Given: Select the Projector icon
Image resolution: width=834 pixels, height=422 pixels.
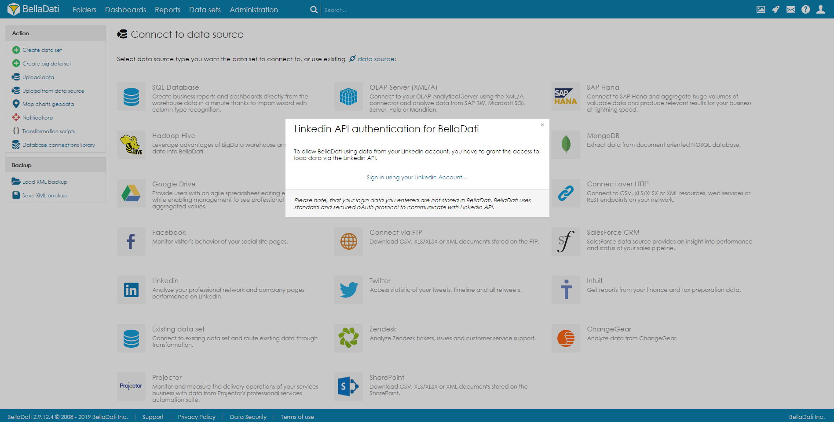Looking at the screenshot, I should (131, 387).
